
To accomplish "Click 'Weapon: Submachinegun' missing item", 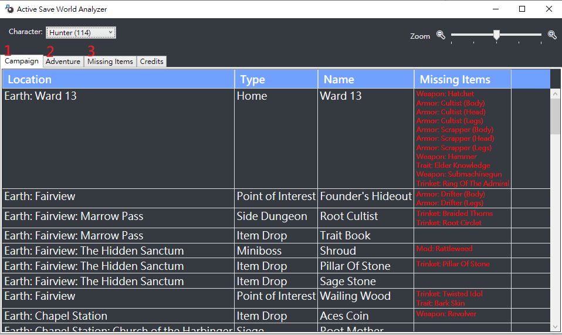I will [459, 174].
